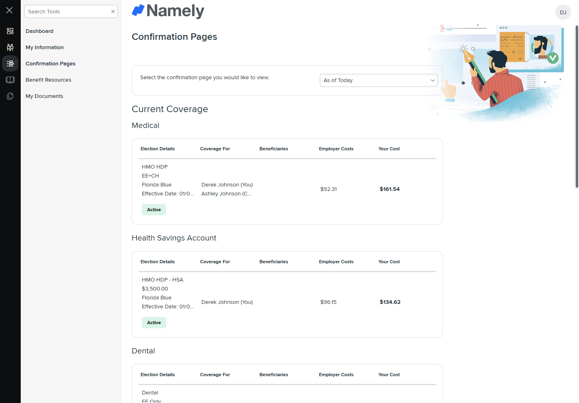Click the Active badge under Health Savings Account
Viewport: 579px width, 403px height.
tap(154, 322)
